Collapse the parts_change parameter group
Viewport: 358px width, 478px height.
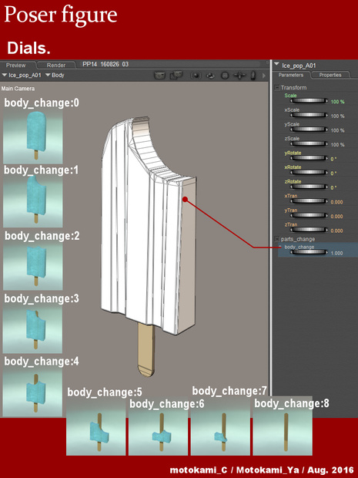point(277,239)
